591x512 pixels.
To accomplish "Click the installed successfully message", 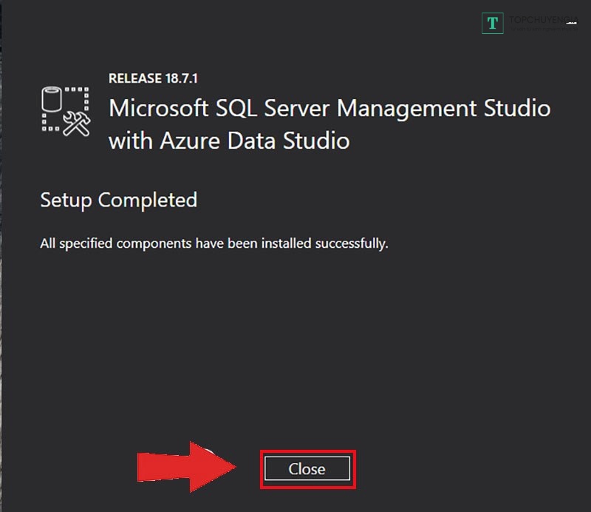I will click(x=213, y=243).
